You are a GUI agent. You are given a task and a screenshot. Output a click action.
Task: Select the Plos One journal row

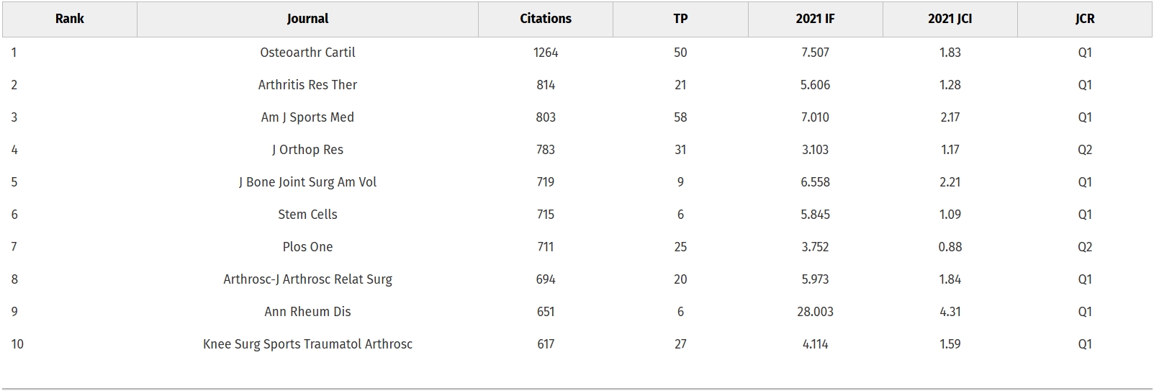point(307,247)
